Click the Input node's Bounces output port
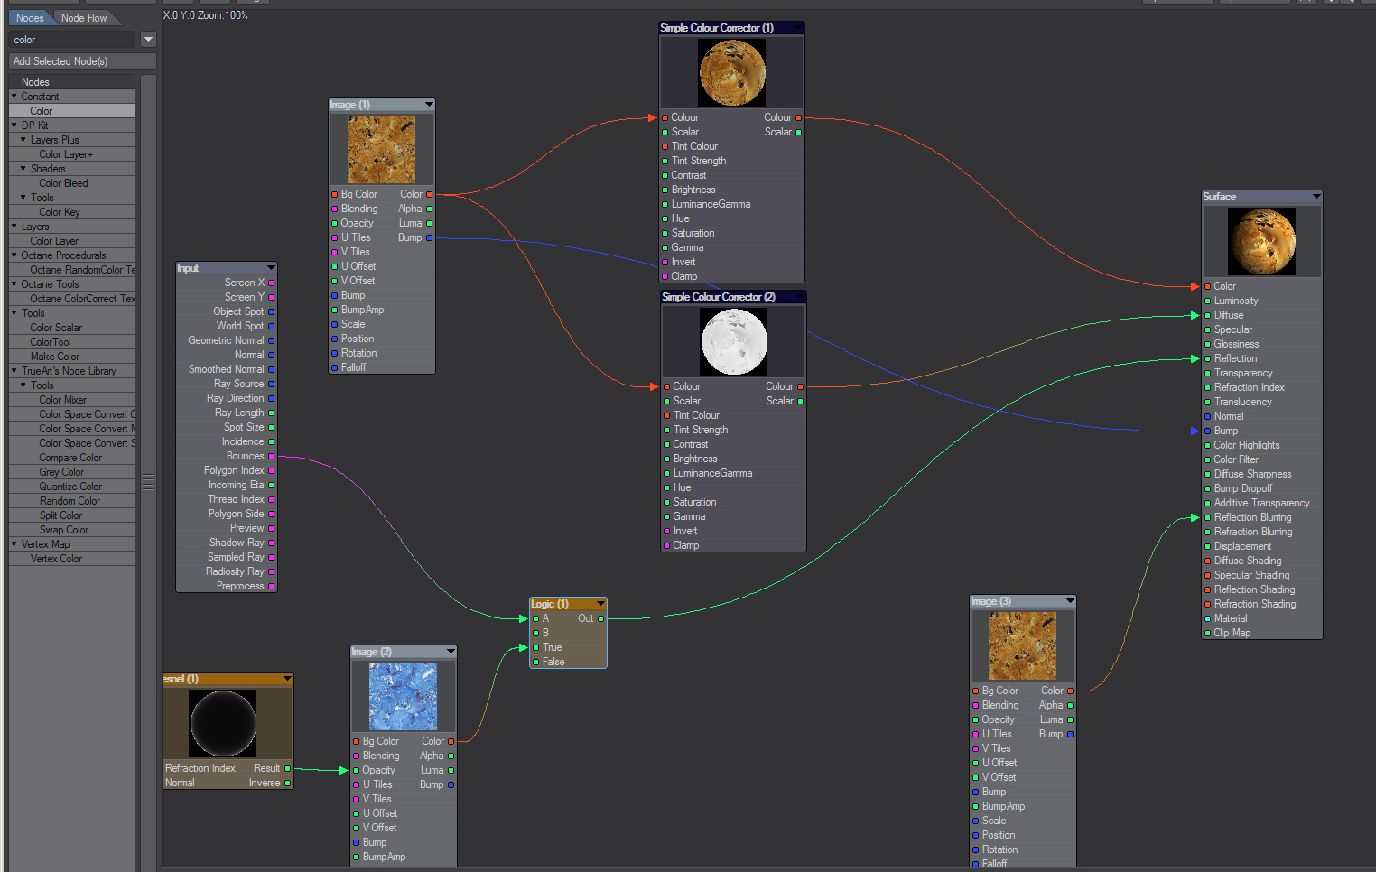This screenshot has height=872, width=1376. [271, 456]
